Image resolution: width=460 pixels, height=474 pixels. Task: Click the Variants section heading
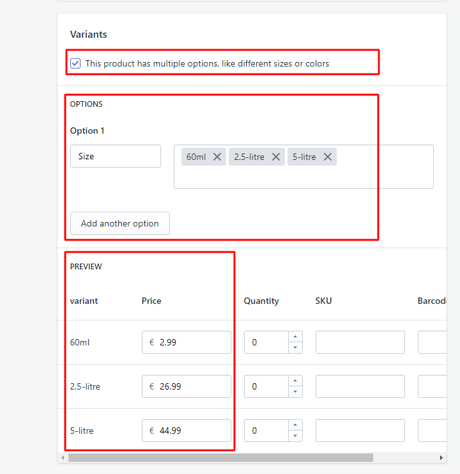pyautogui.click(x=88, y=35)
